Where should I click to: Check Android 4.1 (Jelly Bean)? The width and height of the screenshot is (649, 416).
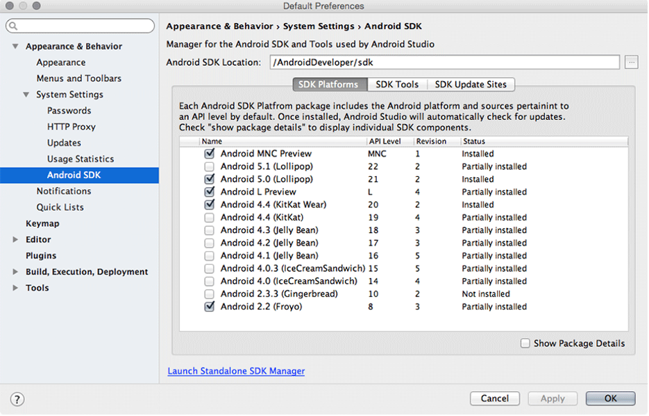(x=210, y=255)
